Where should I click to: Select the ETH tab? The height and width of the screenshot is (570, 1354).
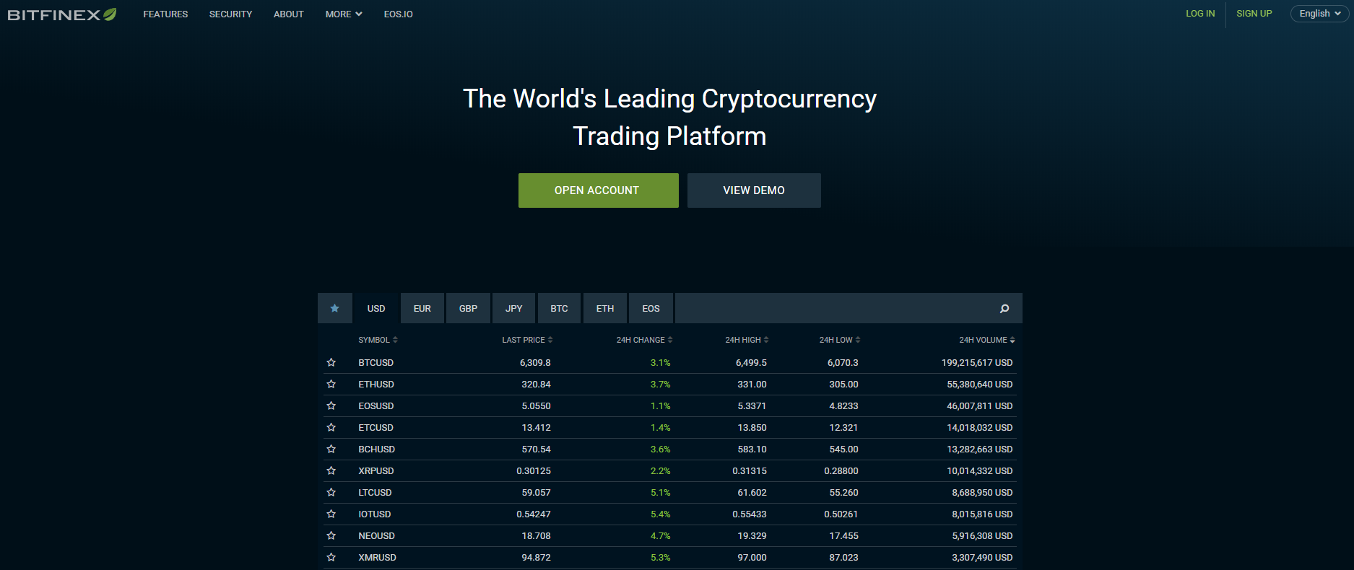605,308
